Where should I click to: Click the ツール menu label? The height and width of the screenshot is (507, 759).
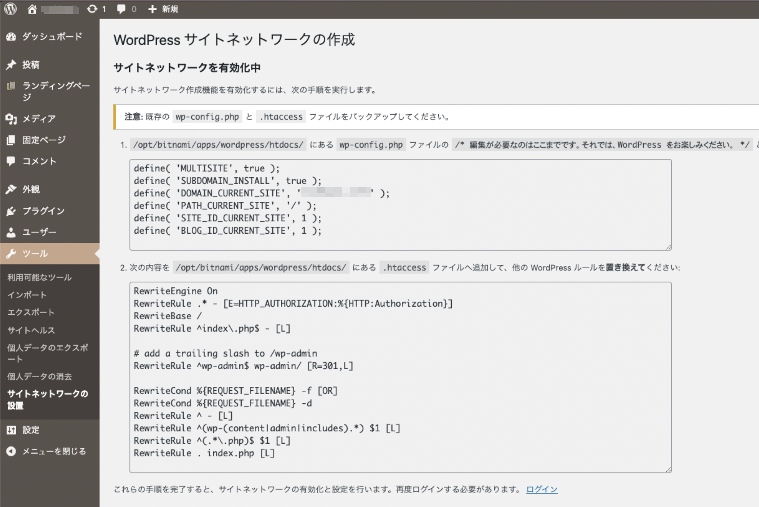[35, 253]
